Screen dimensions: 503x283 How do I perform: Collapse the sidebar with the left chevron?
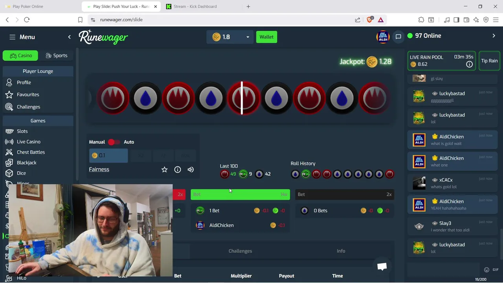(69, 37)
